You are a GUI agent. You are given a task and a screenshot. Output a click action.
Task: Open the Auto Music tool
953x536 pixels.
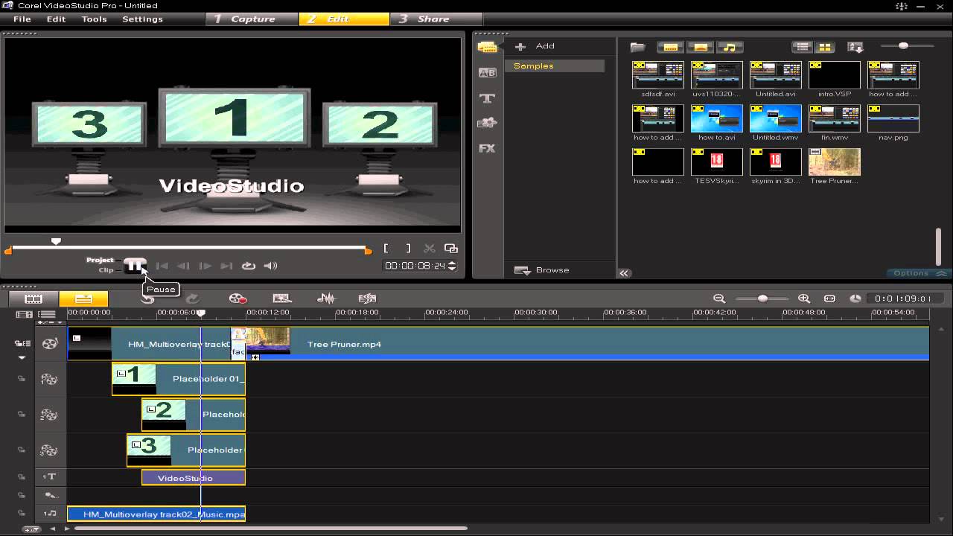tap(367, 299)
